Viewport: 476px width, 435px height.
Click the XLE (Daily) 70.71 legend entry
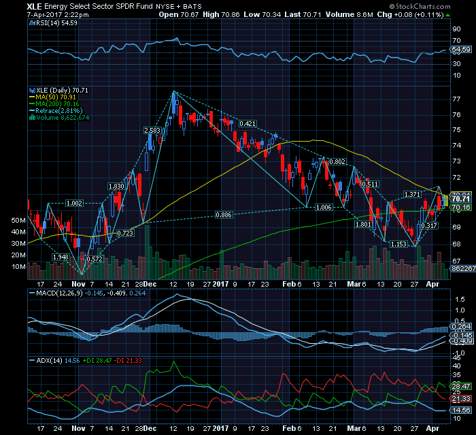point(62,91)
